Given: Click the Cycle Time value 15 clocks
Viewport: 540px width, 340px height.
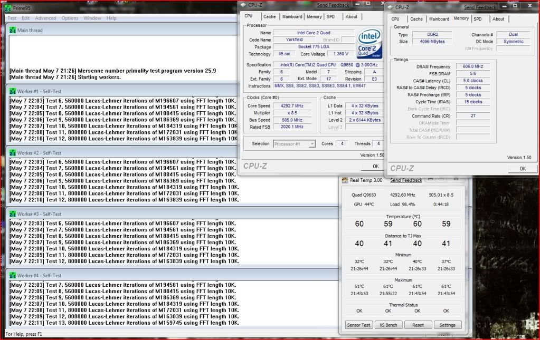Looking at the screenshot, I should coord(473,102).
